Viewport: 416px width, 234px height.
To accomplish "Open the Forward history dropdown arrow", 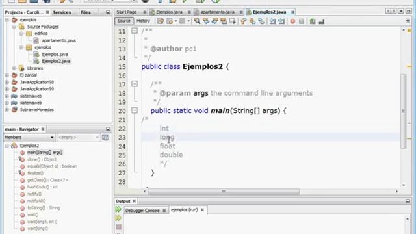I will point(188,21).
